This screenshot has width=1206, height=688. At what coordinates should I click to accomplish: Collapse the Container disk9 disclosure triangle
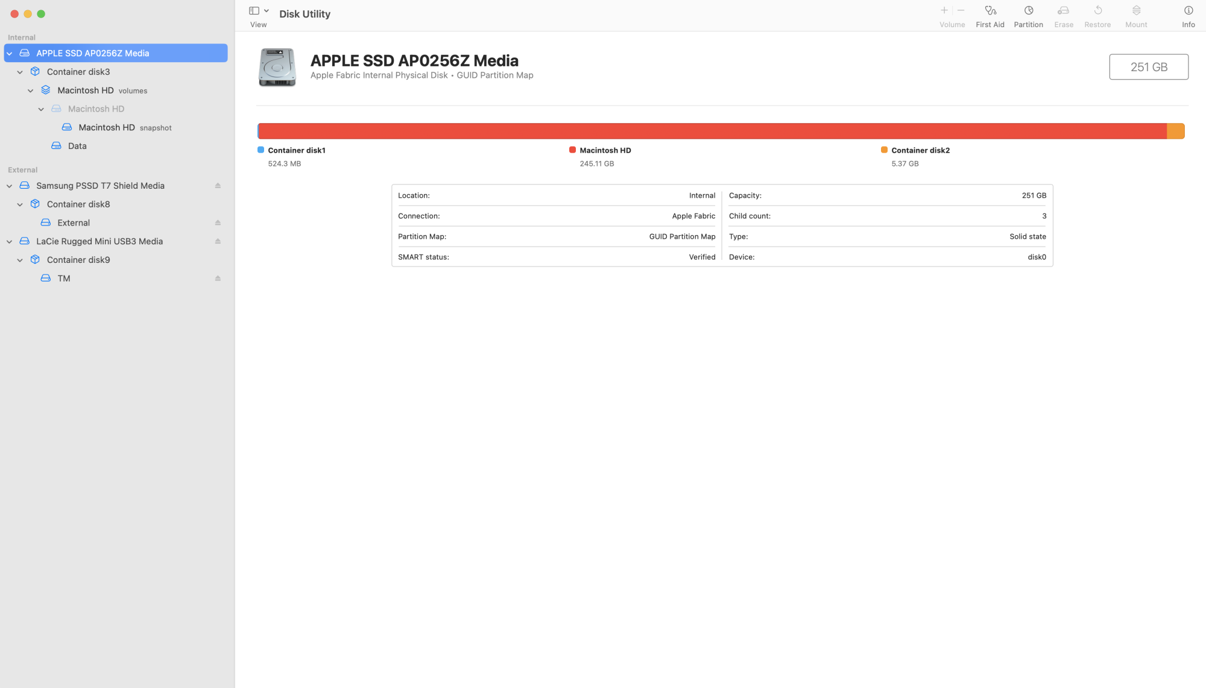click(x=20, y=260)
